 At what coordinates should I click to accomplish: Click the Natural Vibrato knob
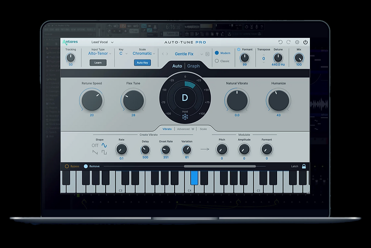tap(237, 100)
